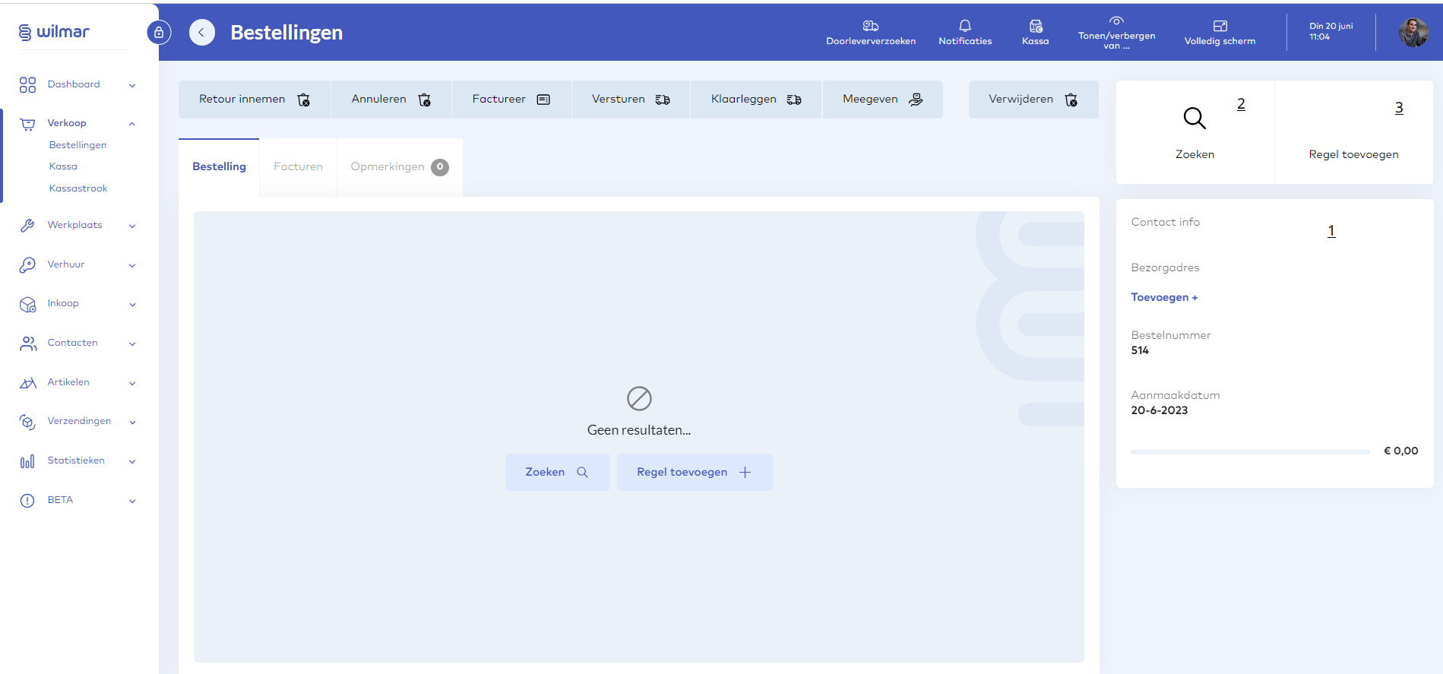Open Doorleververzoeken from the top bar
1443x674 pixels.
(x=870, y=33)
